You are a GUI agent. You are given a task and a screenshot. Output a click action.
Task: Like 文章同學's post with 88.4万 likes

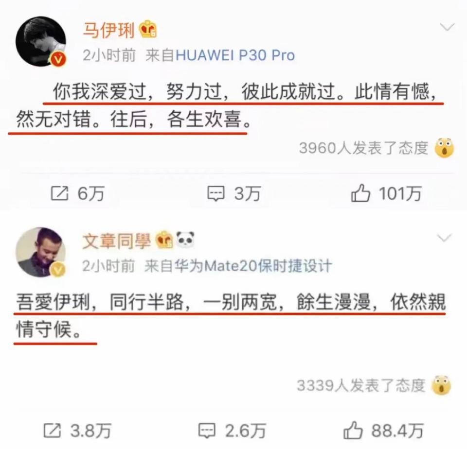pos(383,430)
